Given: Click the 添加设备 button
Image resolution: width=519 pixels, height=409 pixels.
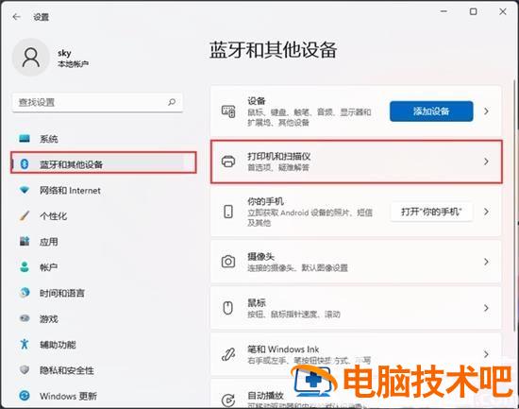Looking at the screenshot, I should tap(431, 111).
